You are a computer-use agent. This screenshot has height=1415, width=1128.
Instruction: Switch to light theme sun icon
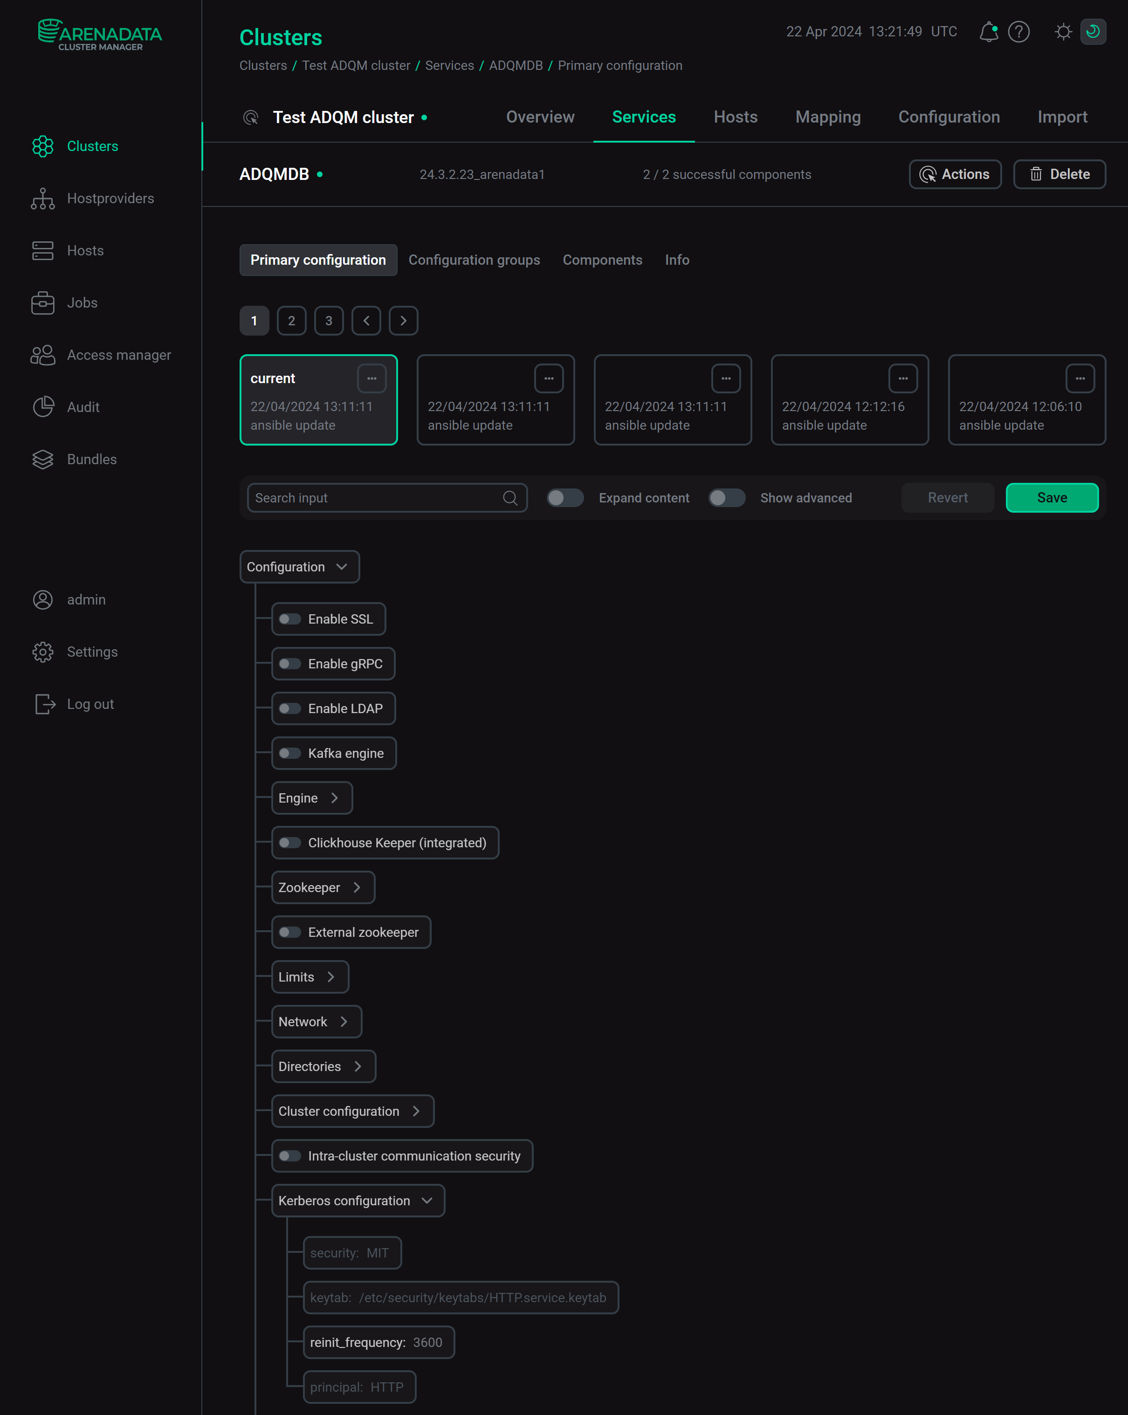(x=1064, y=32)
